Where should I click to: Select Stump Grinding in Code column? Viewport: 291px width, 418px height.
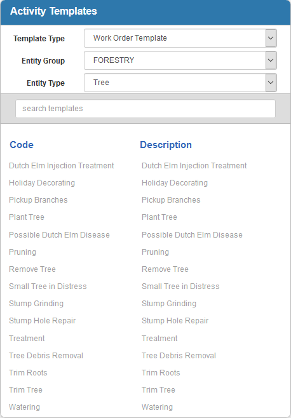click(36, 304)
